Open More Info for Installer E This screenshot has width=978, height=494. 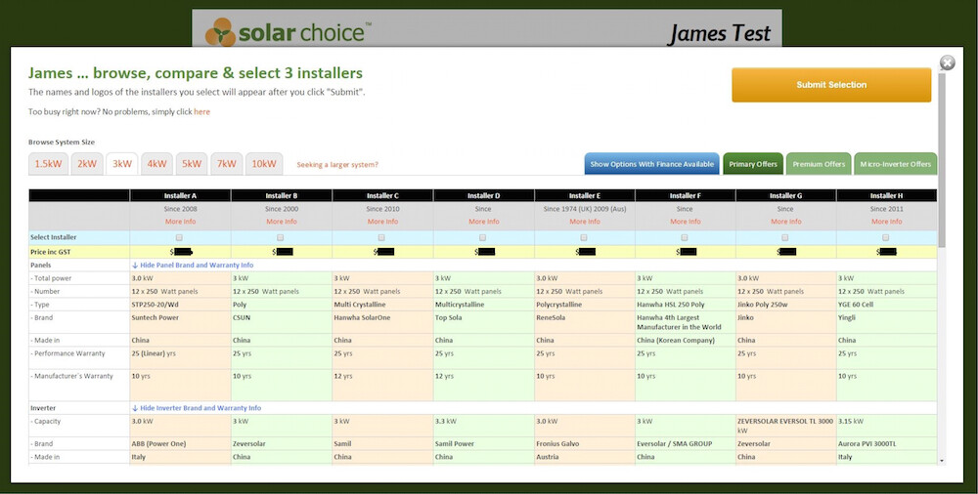tap(585, 222)
